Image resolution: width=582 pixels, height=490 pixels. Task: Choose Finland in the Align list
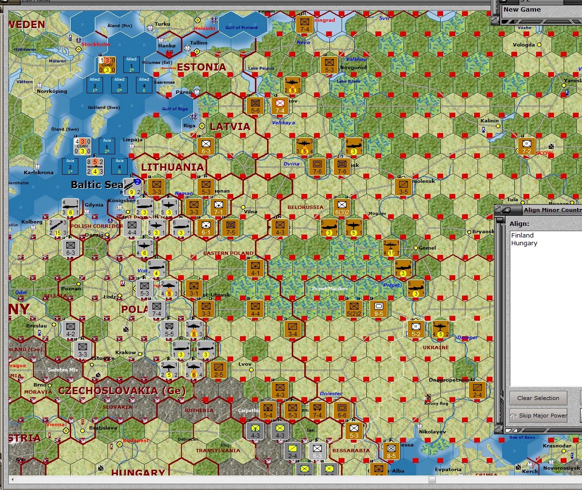pos(522,236)
